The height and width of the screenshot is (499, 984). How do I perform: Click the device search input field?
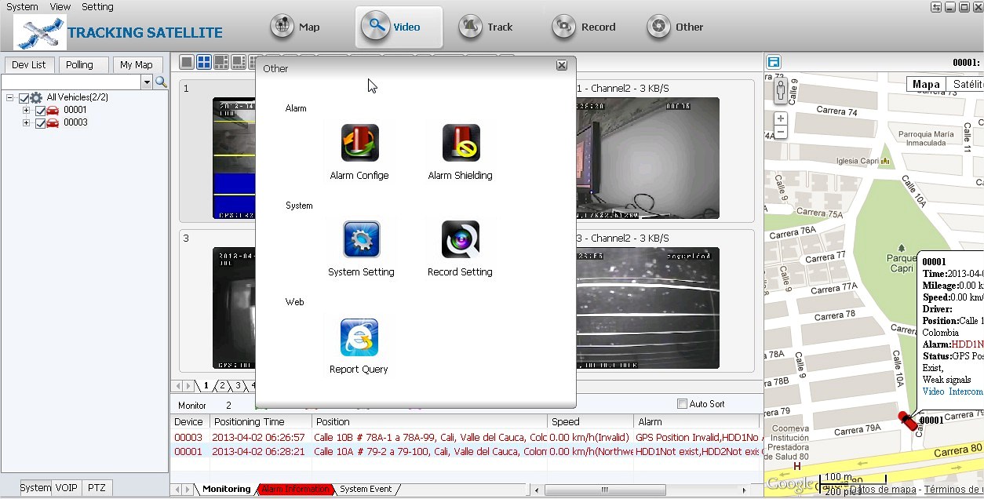[x=71, y=82]
